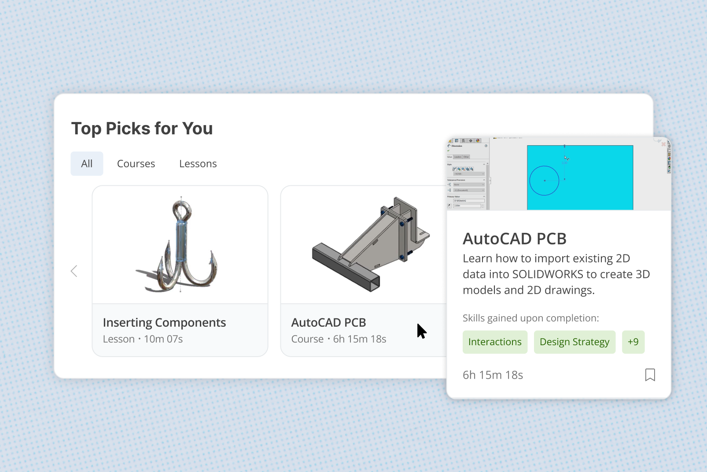This screenshot has height=472, width=707.
Task: Open the popup preview SOLIDWORKS screenshot
Action: click(559, 174)
